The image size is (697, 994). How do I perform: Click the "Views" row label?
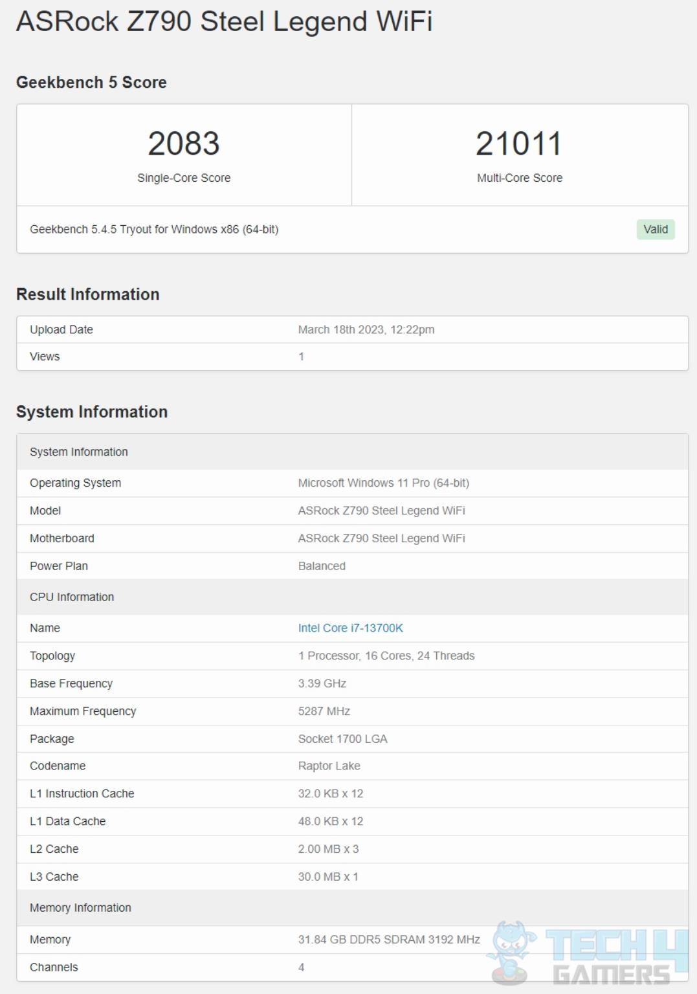click(45, 357)
